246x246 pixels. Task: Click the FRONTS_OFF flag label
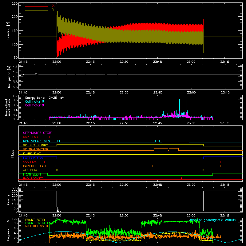pos(32,174)
